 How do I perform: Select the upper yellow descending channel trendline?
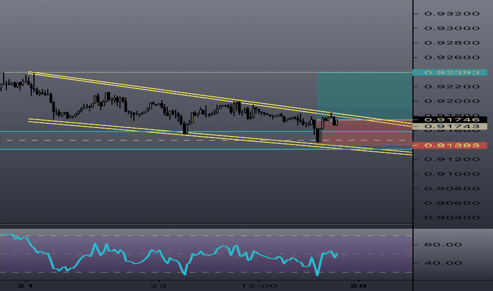[x=220, y=98]
